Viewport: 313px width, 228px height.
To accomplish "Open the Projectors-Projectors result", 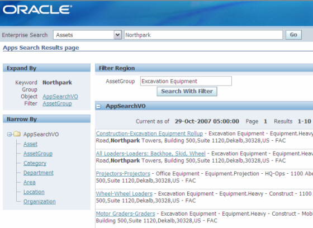I will point(123,173).
